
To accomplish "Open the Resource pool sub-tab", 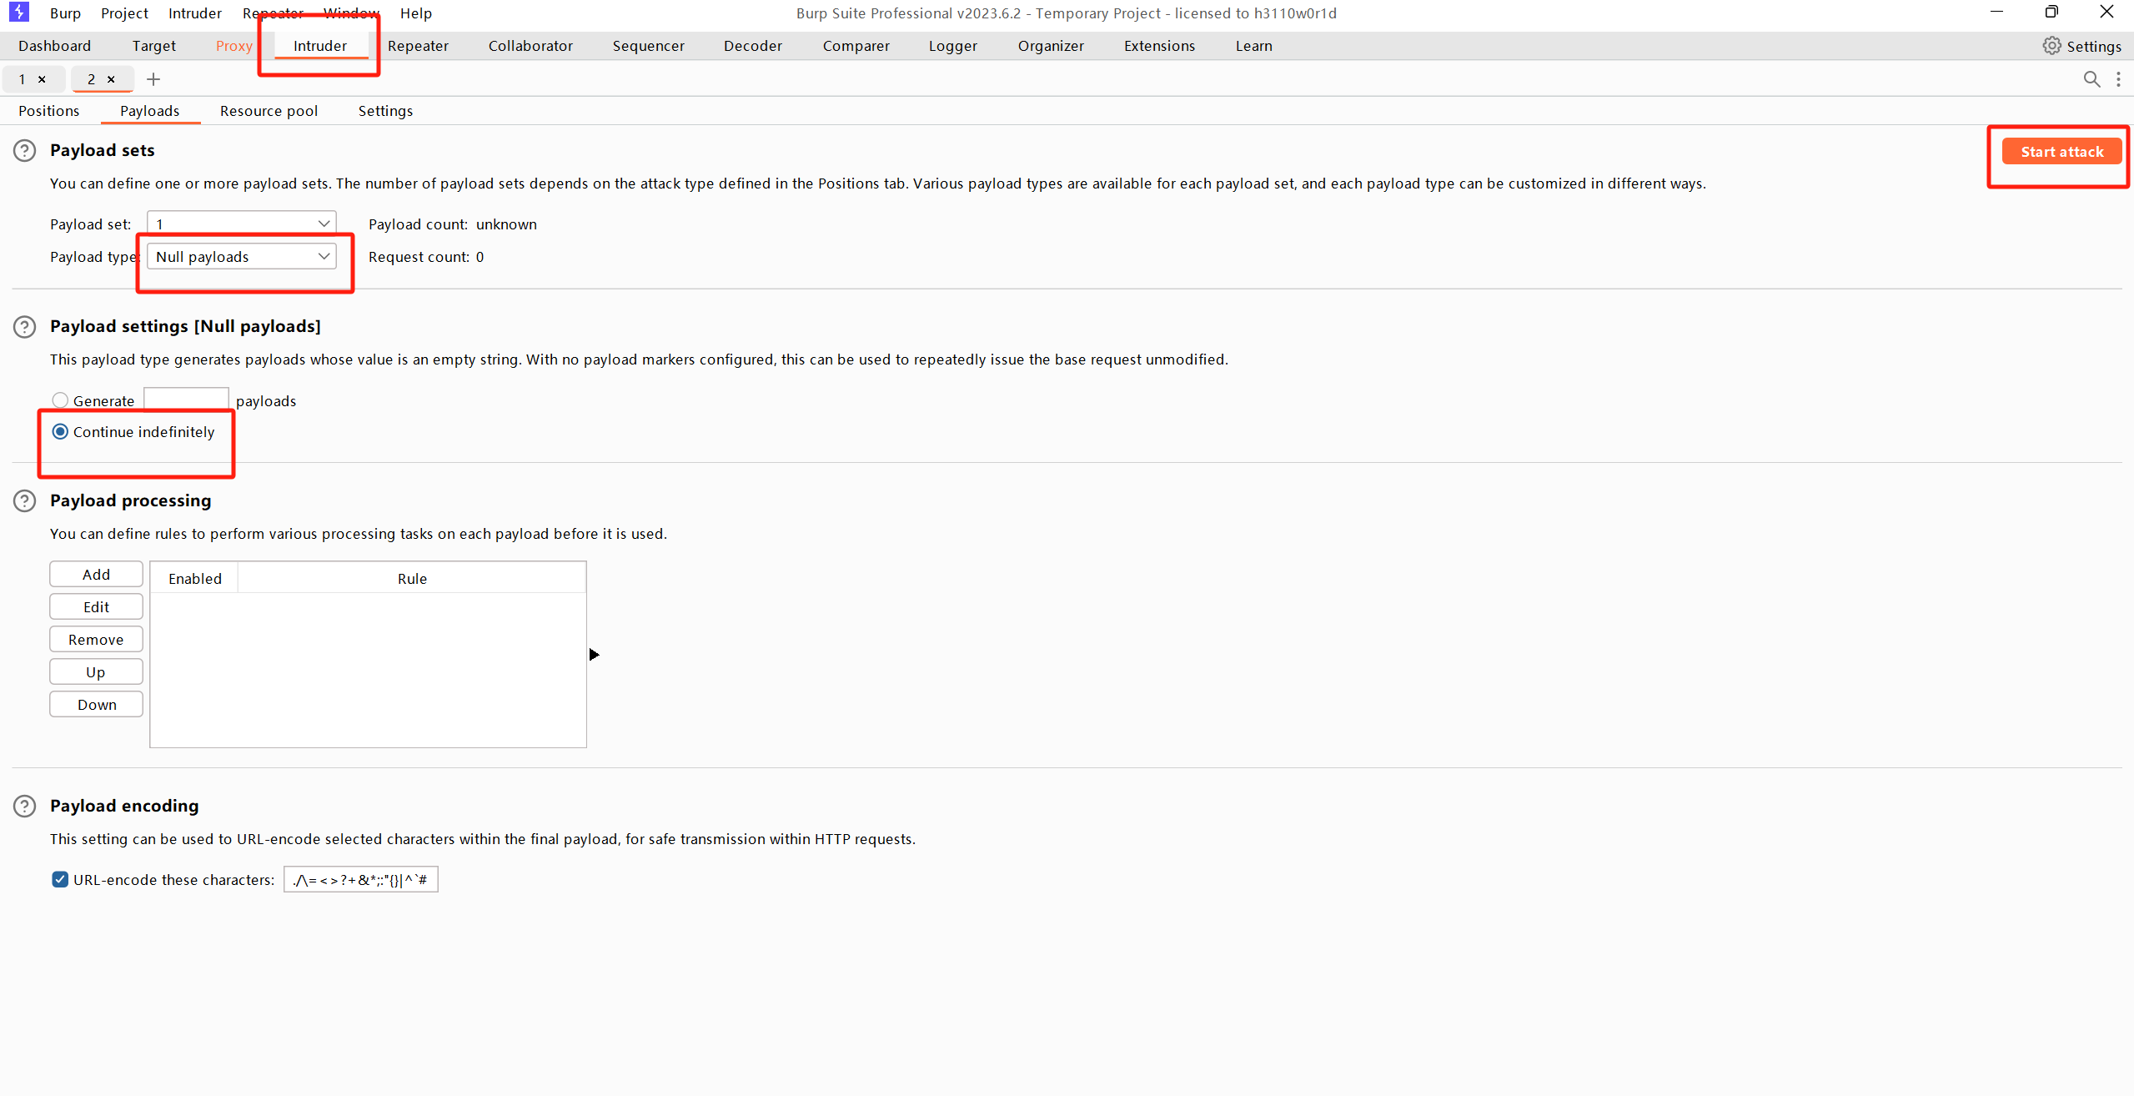I will [x=269, y=111].
